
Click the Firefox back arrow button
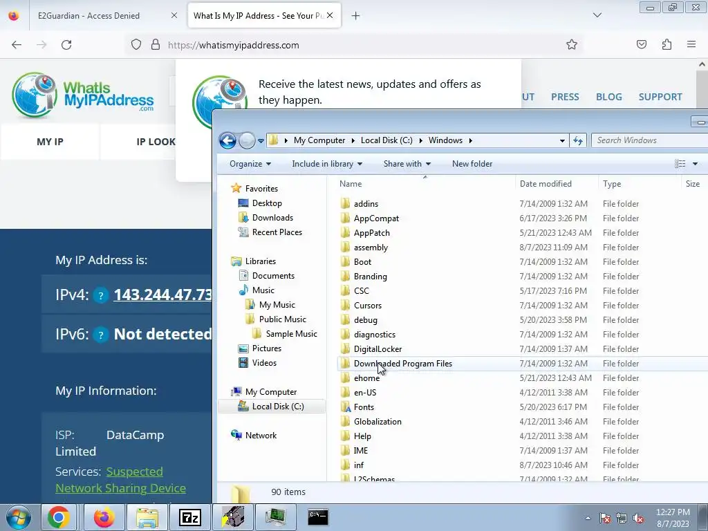tap(17, 45)
